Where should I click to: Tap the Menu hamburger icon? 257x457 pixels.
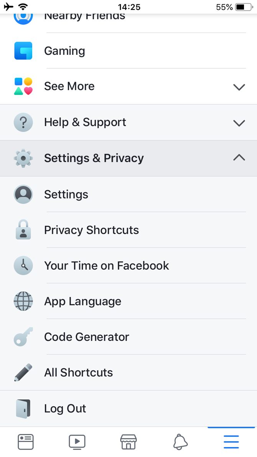click(x=231, y=441)
